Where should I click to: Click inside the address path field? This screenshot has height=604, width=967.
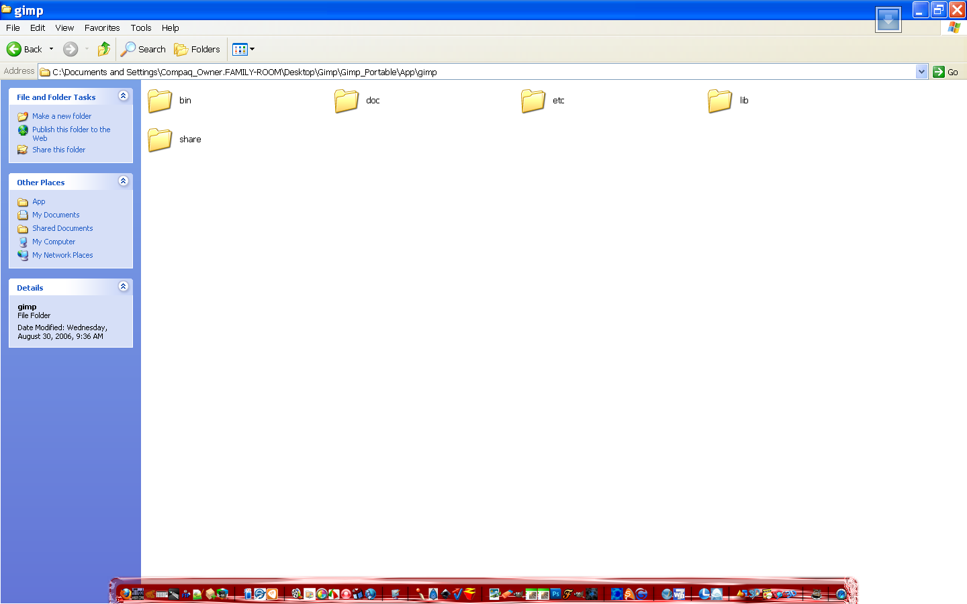click(x=477, y=72)
